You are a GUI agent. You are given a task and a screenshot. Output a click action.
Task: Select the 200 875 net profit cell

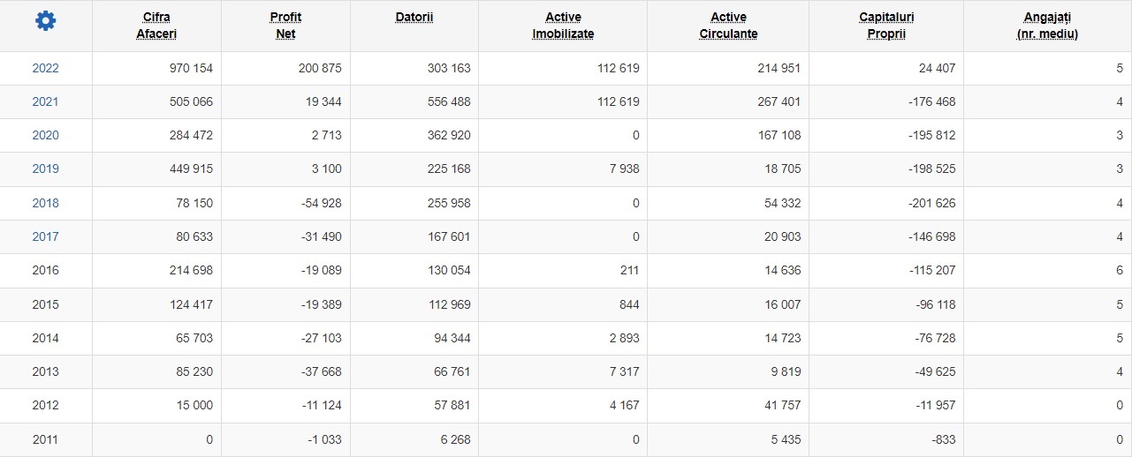pyautogui.click(x=285, y=68)
